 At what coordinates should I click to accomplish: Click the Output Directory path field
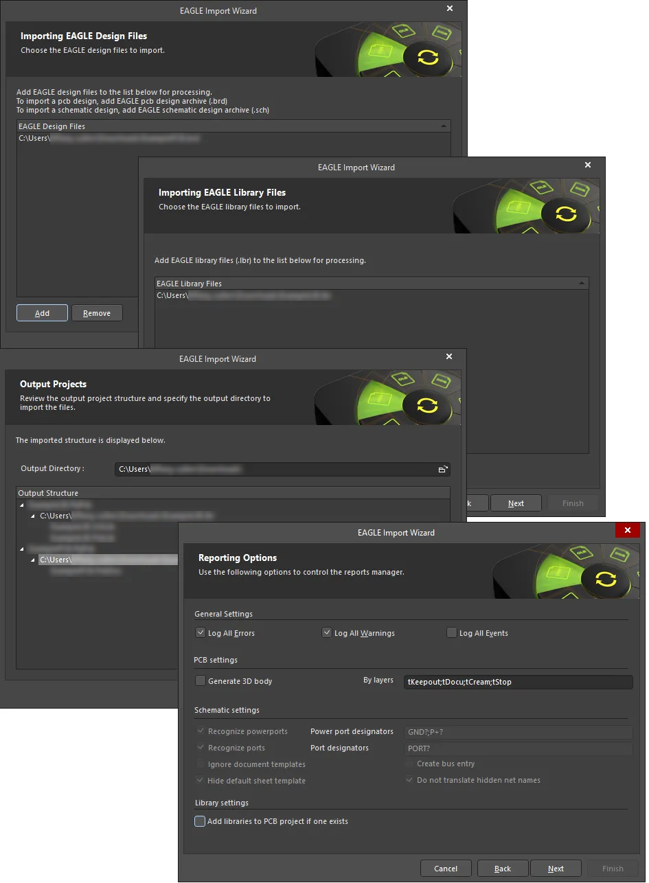pyautogui.click(x=282, y=470)
